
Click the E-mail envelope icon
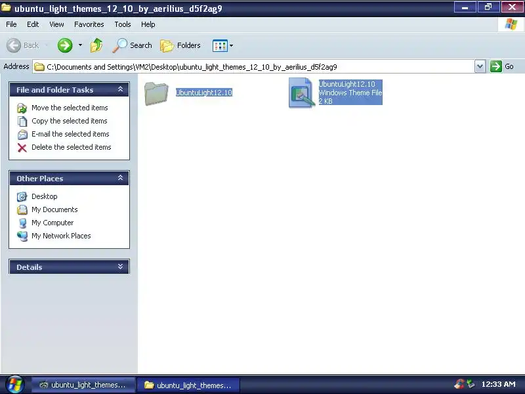(22, 135)
